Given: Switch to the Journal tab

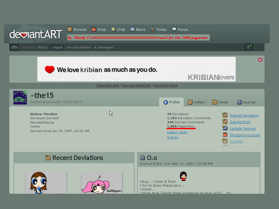Looking at the screenshot, I should [x=246, y=102].
